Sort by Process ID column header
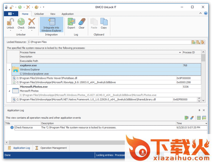The height and width of the screenshot is (162, 212). coord(192,52)
